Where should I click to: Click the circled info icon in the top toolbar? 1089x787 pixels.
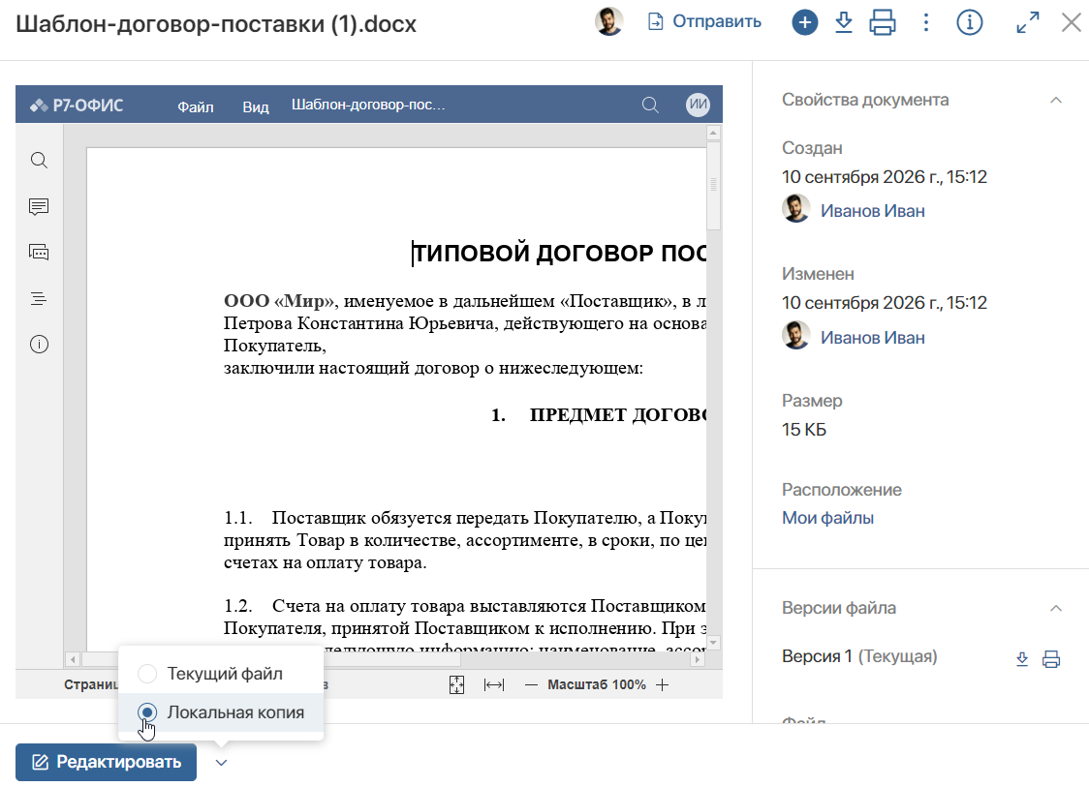pyautogui.click(x=970, y=23)
